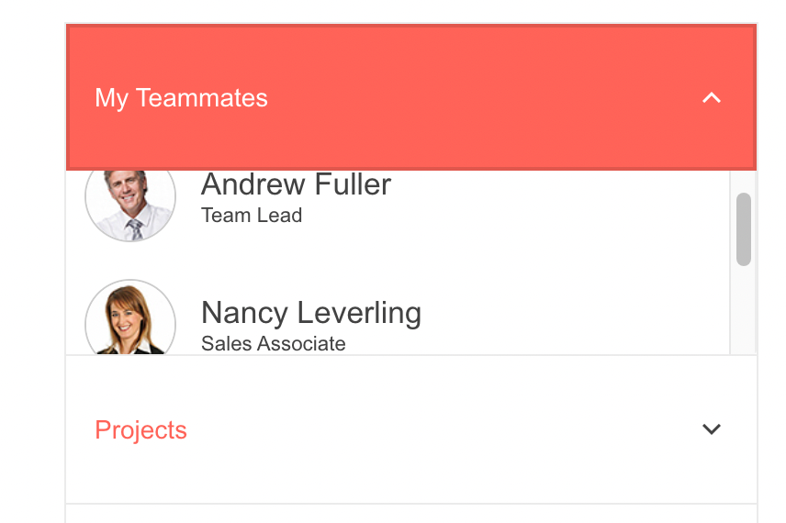Toggle the red My Teammates header bar

(459, 98)
